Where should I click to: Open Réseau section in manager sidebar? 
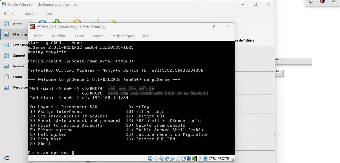coord(18,66)
